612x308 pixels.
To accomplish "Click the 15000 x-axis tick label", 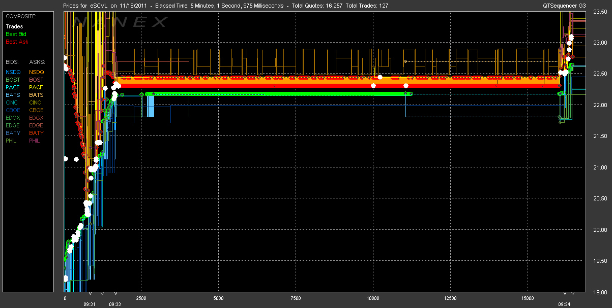I will 528,298.
